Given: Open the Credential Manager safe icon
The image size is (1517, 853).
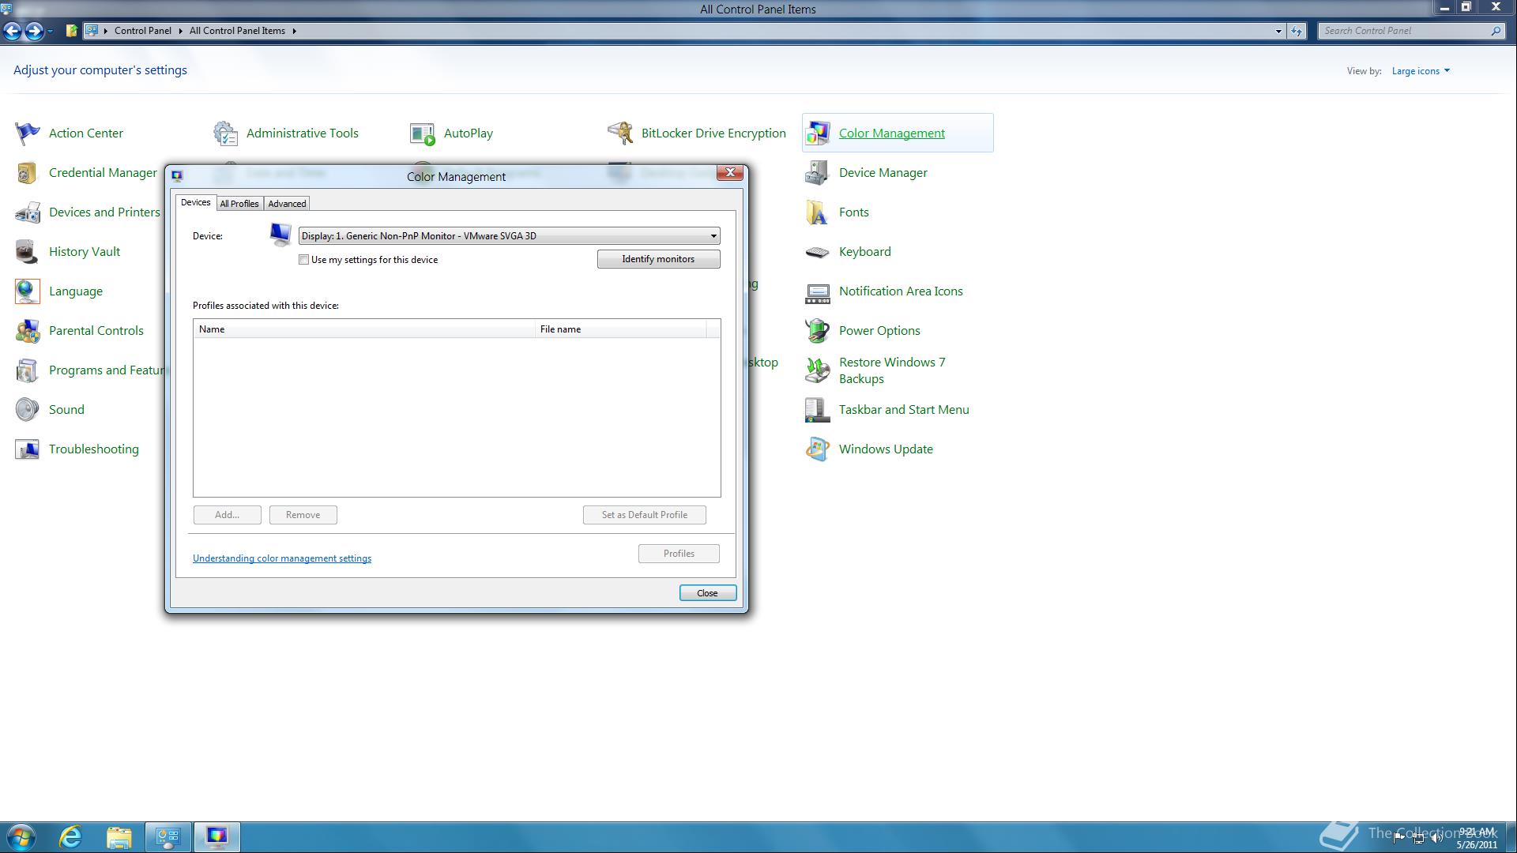Looking at the screenshot, I should (x=27, y=173).
